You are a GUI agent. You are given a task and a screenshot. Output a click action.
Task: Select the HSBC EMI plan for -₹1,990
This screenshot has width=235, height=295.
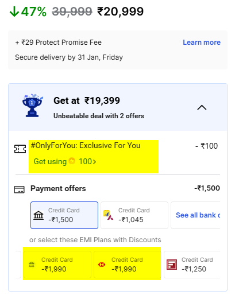coord(128,265)
